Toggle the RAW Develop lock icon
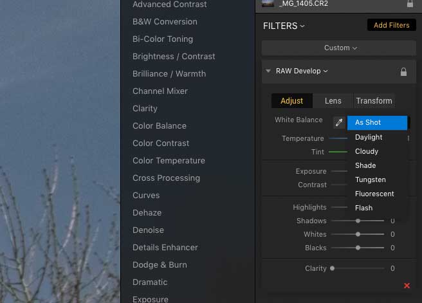 pos(403,71)
